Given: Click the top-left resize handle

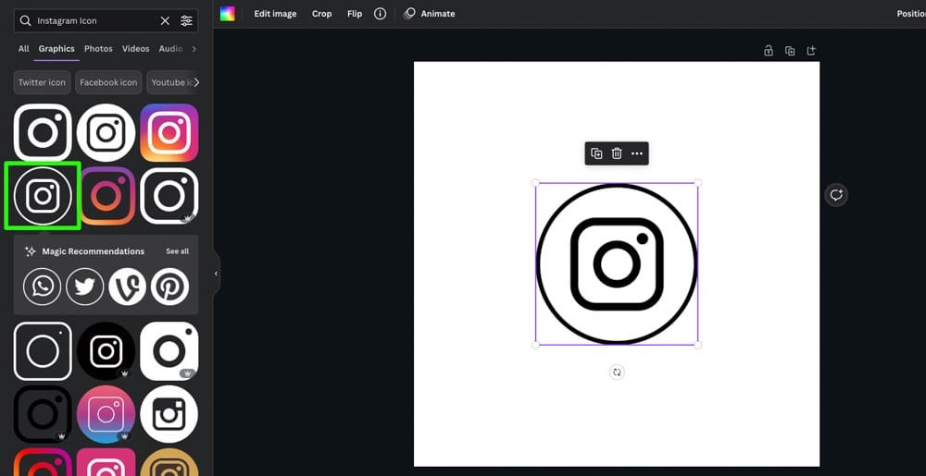Looking at the screenshot, I should click(535, 183).
